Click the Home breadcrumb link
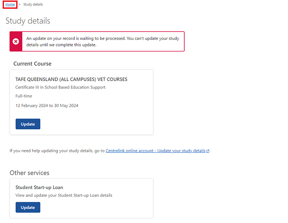Image resolution: width=288 pixels, height=223 pixels. pyautogui.click(x=10, y=4)
